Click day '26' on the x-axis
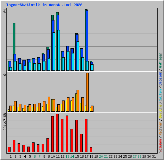The width and height of the screenshot is (164, 160). tap(130, 156)
